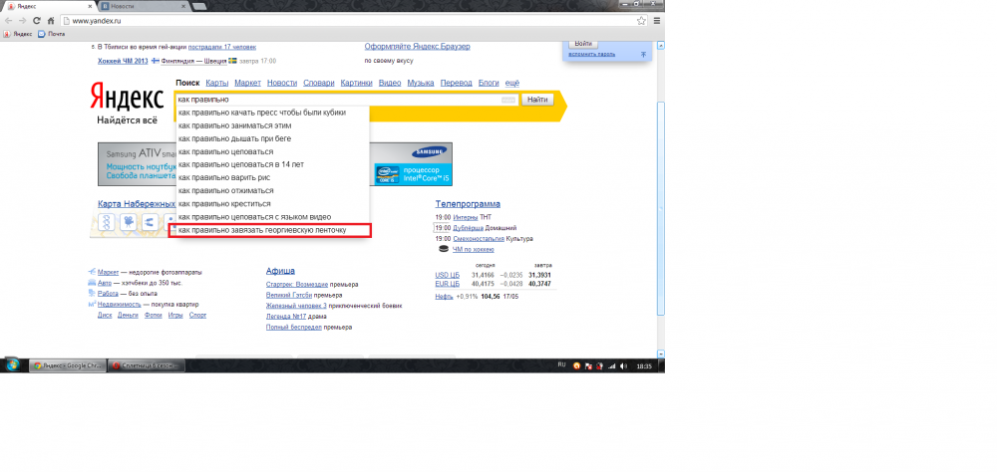The image size is (997, 472).
Task: Click the Яндекс logo
Action: point(127,98)
